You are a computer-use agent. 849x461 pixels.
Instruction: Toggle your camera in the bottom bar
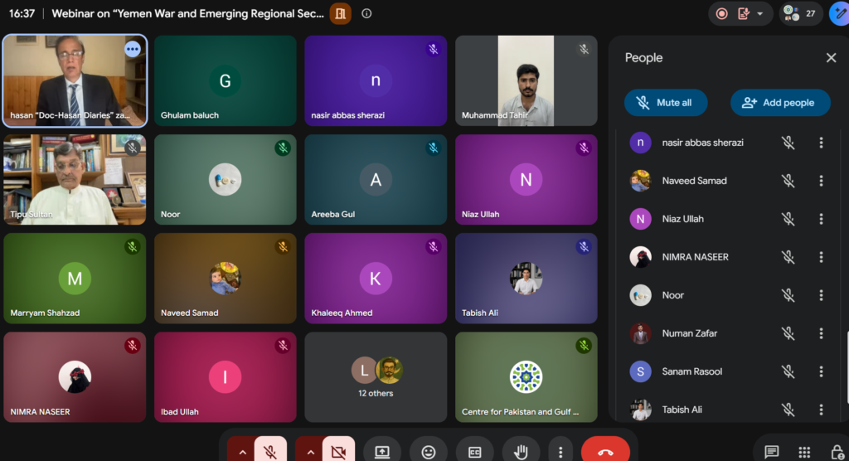point(339,451)
